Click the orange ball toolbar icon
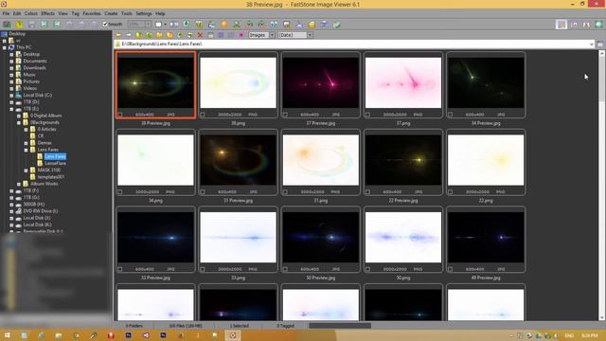The height and width of the screenshot is (341, 606). pyautogui.click(x=224, y=25)
